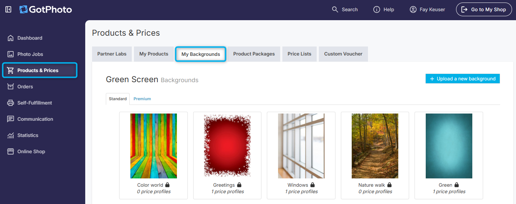Screen dimensions: 516x204
Task: Click the Online Shop storefront icon
Action: pos(10,151)
